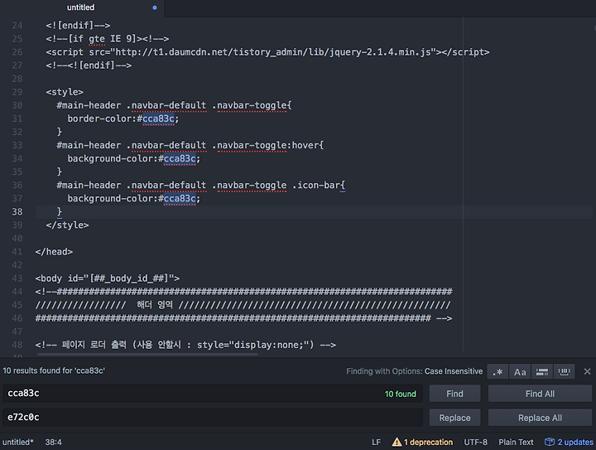
Task: Open the package updates box icon
Action: [x=550, y=442]
